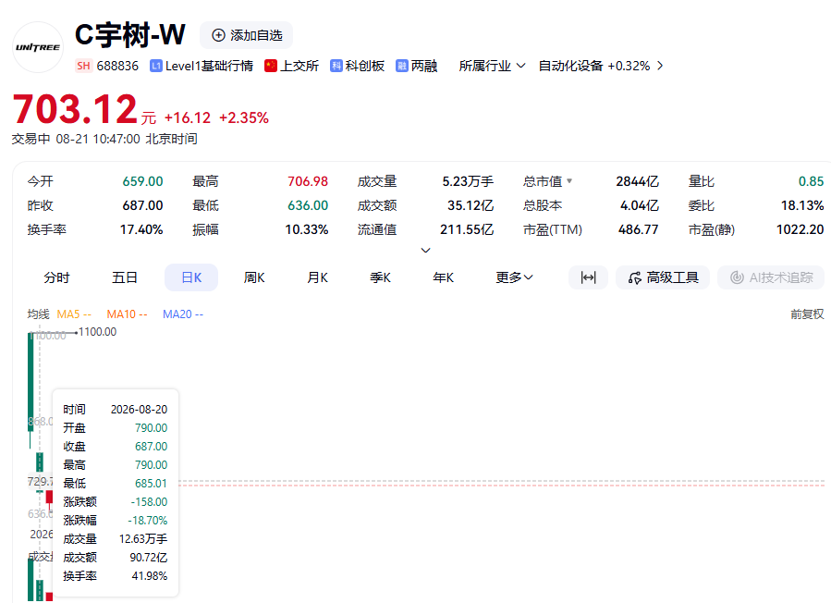Click the arrow after 自动化设备 +0.32%
831x603 pixels.
(660, 66)
